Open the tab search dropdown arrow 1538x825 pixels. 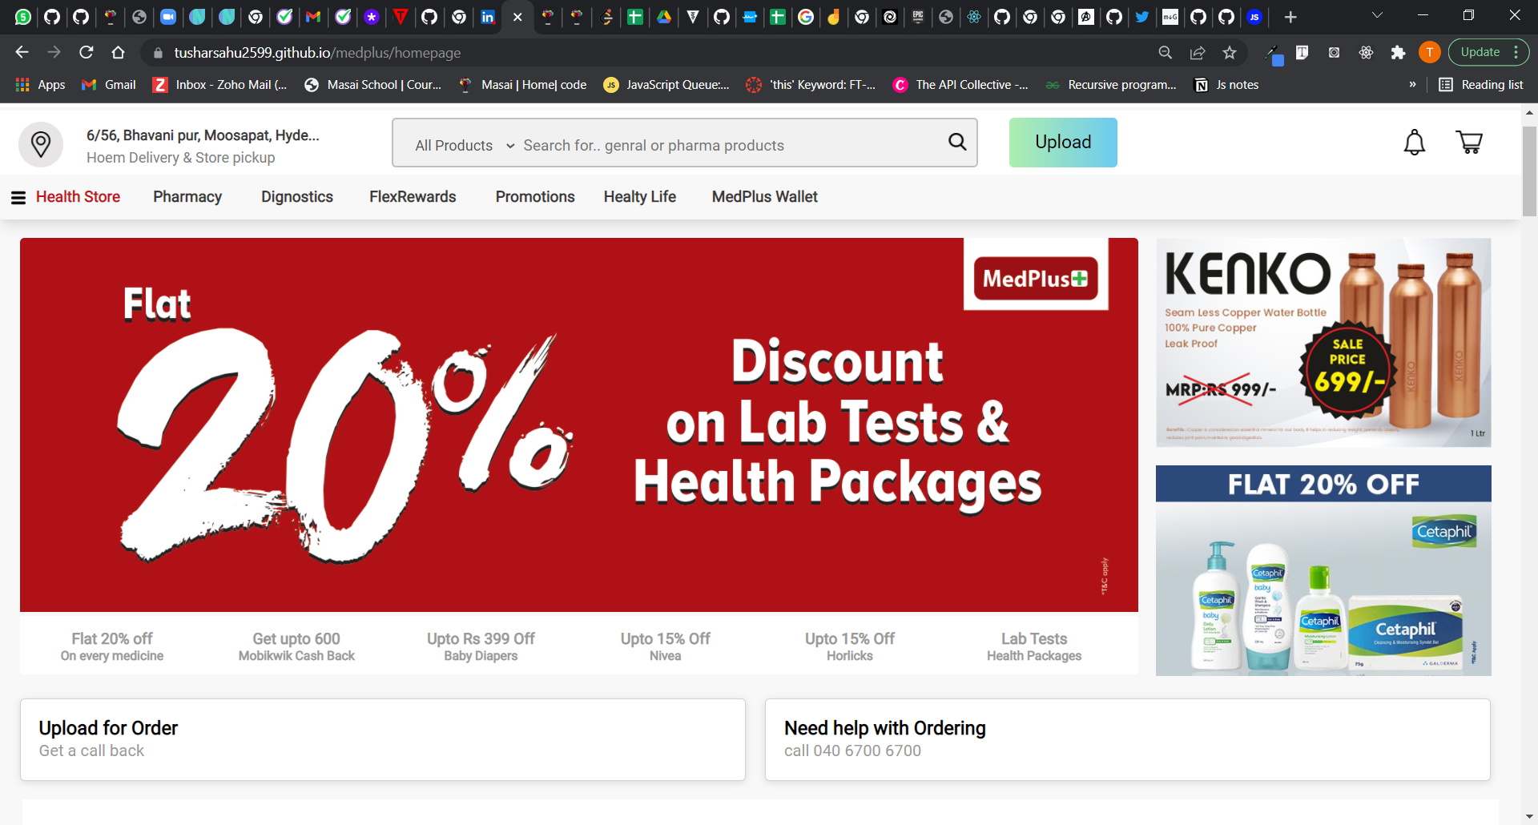click(1377, 16)
